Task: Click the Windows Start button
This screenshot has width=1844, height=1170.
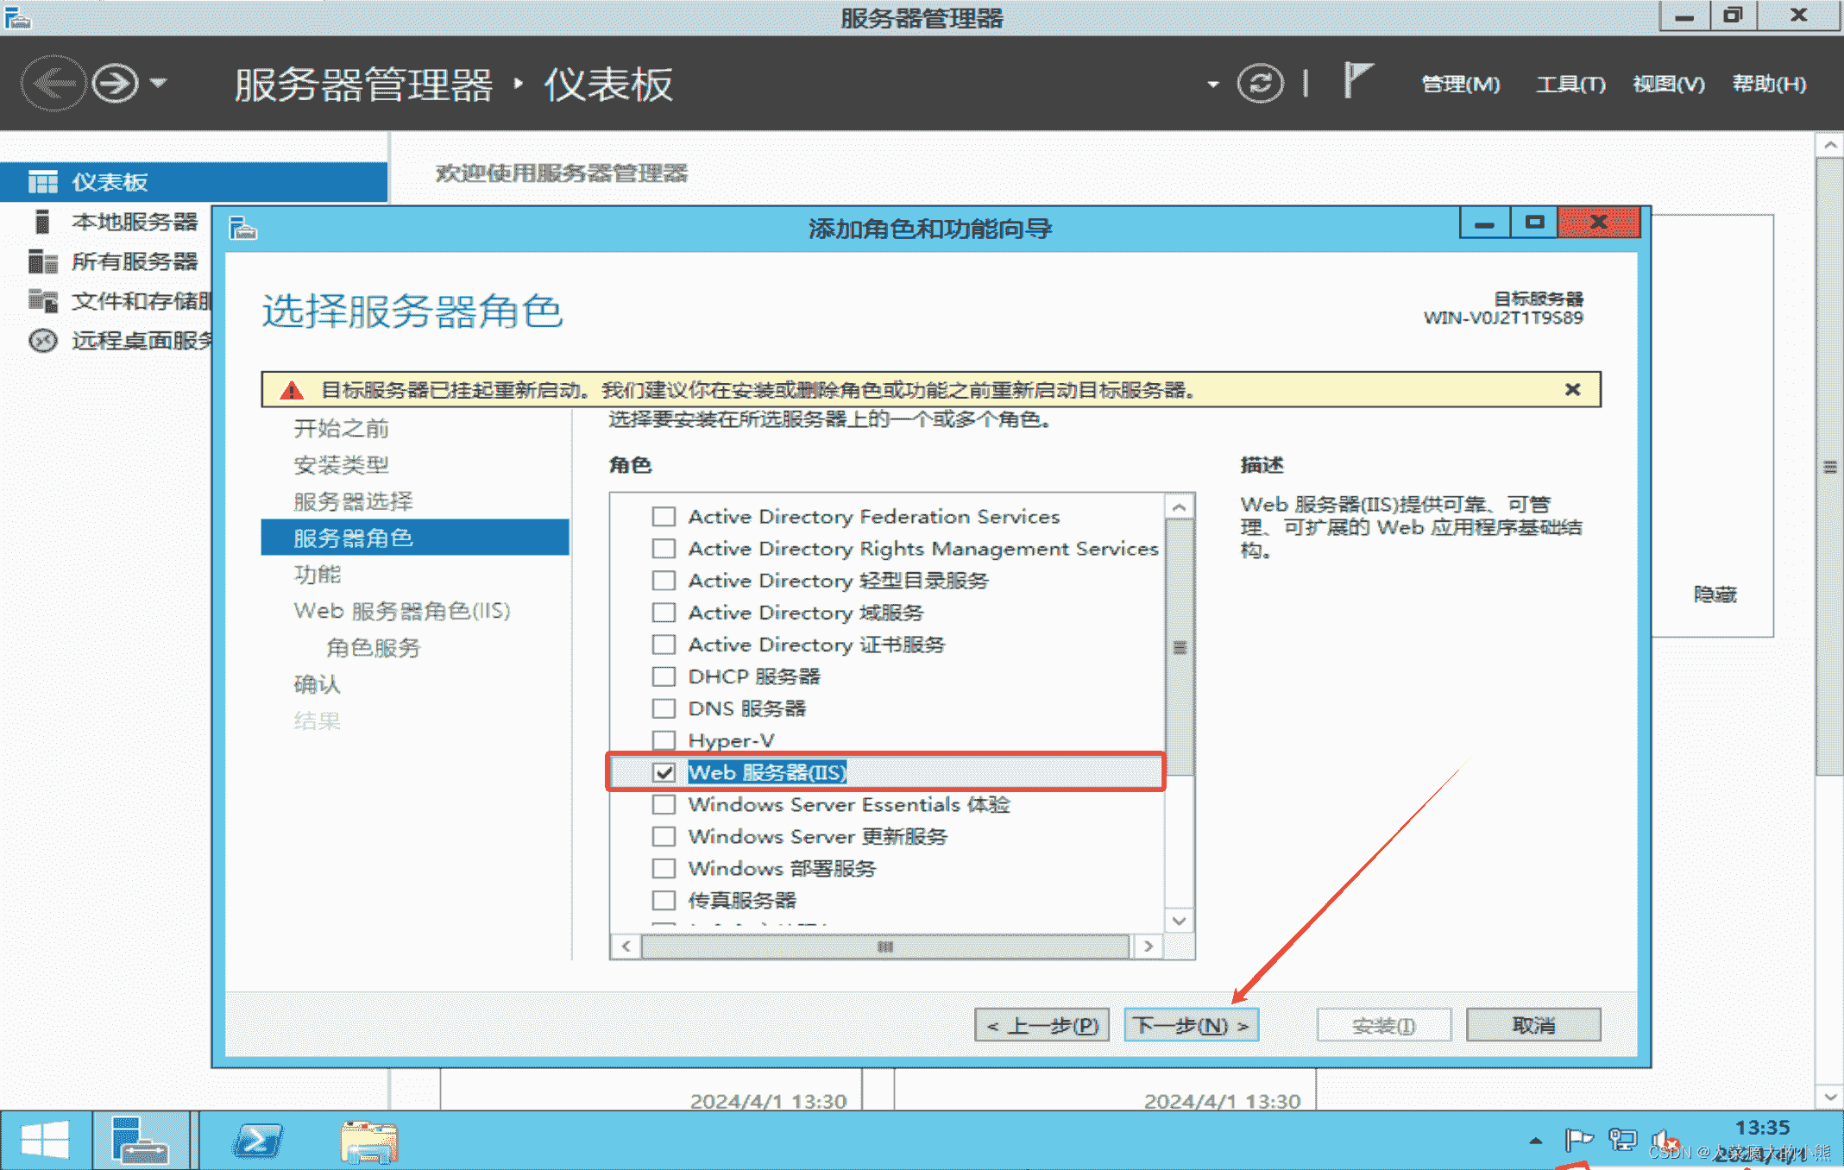Action: click(45, 1141)
